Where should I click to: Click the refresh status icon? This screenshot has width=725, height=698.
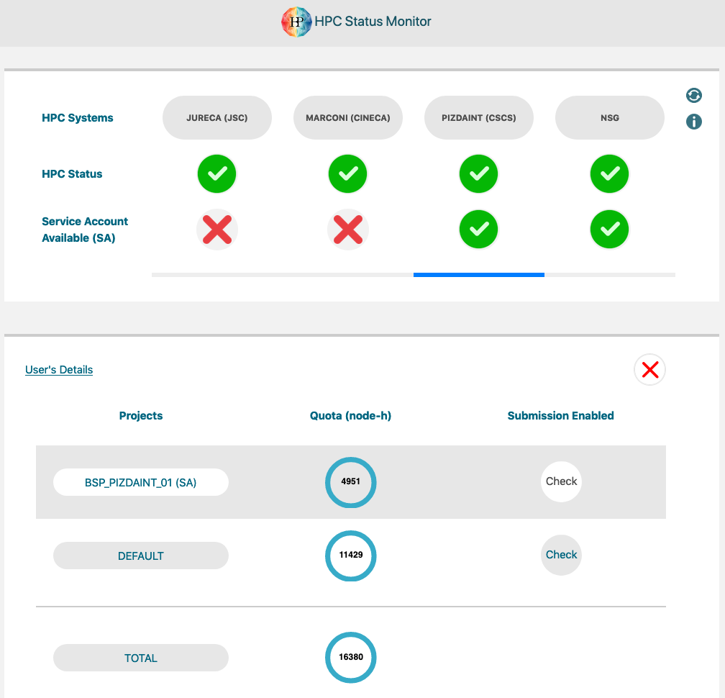[x=693, y=95]
